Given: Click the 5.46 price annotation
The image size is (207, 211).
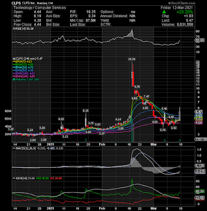Looking at the screenshot, I should tap(164, 109).
